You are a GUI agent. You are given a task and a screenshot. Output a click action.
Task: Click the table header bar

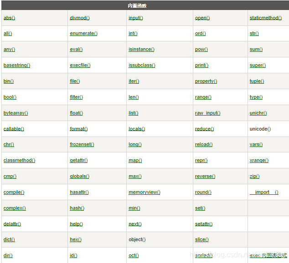pos(145,5)
